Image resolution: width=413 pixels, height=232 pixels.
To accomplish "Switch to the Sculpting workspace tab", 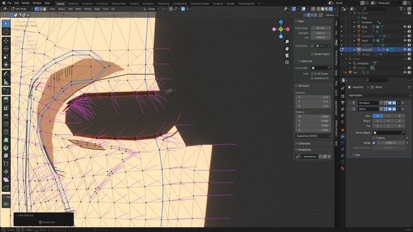I will 87,4.
